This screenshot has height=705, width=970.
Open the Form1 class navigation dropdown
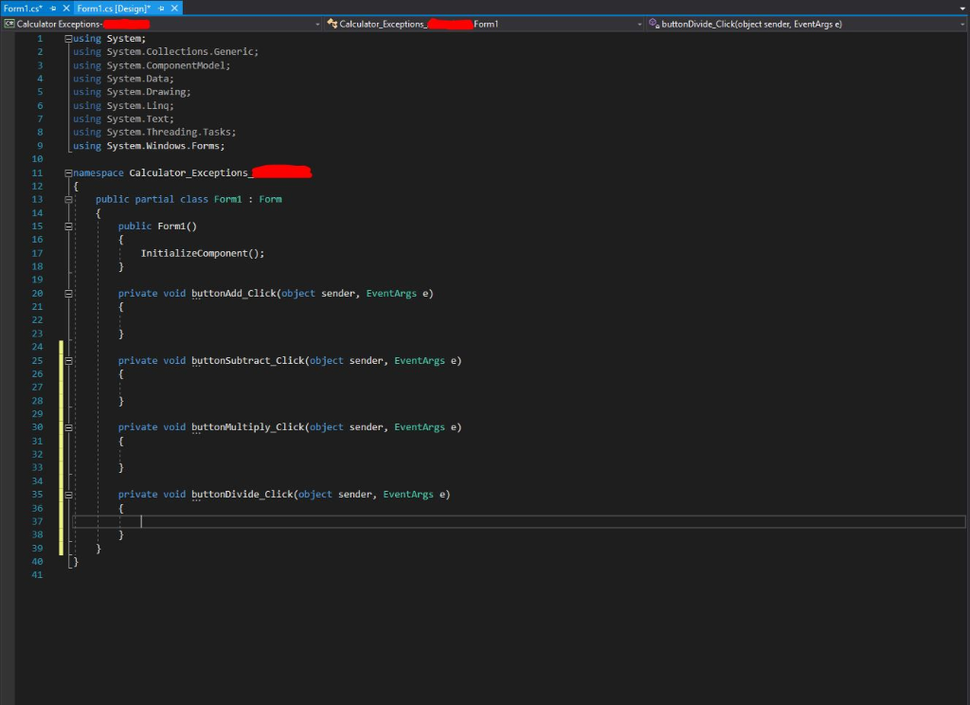485,24
